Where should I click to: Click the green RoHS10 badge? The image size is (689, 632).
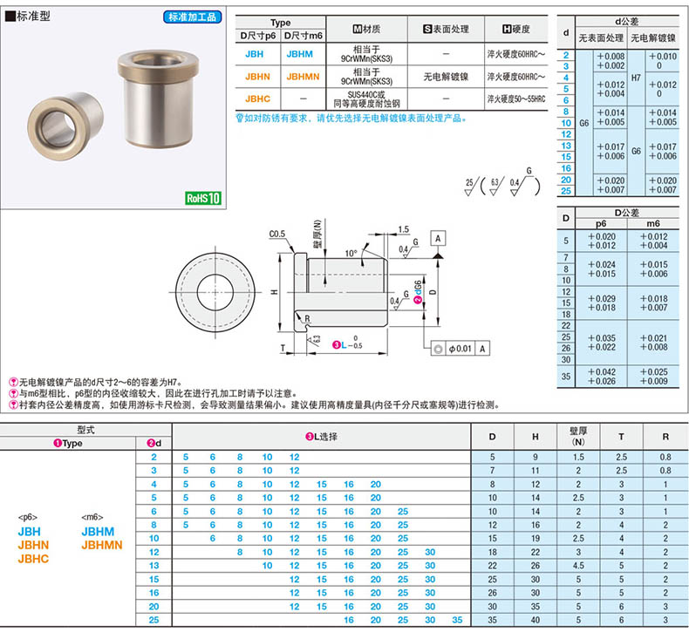[x=203, y=198]
